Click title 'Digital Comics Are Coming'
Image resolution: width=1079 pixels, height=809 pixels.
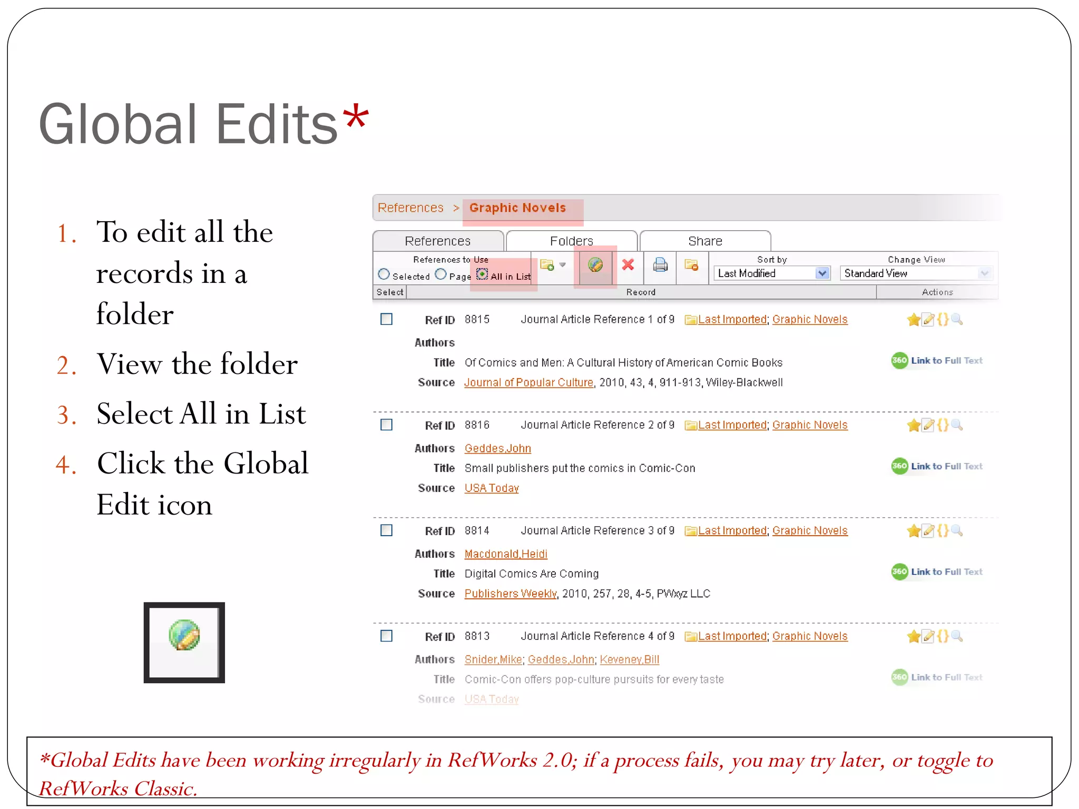pyautogui.click(x=532, y=574)
